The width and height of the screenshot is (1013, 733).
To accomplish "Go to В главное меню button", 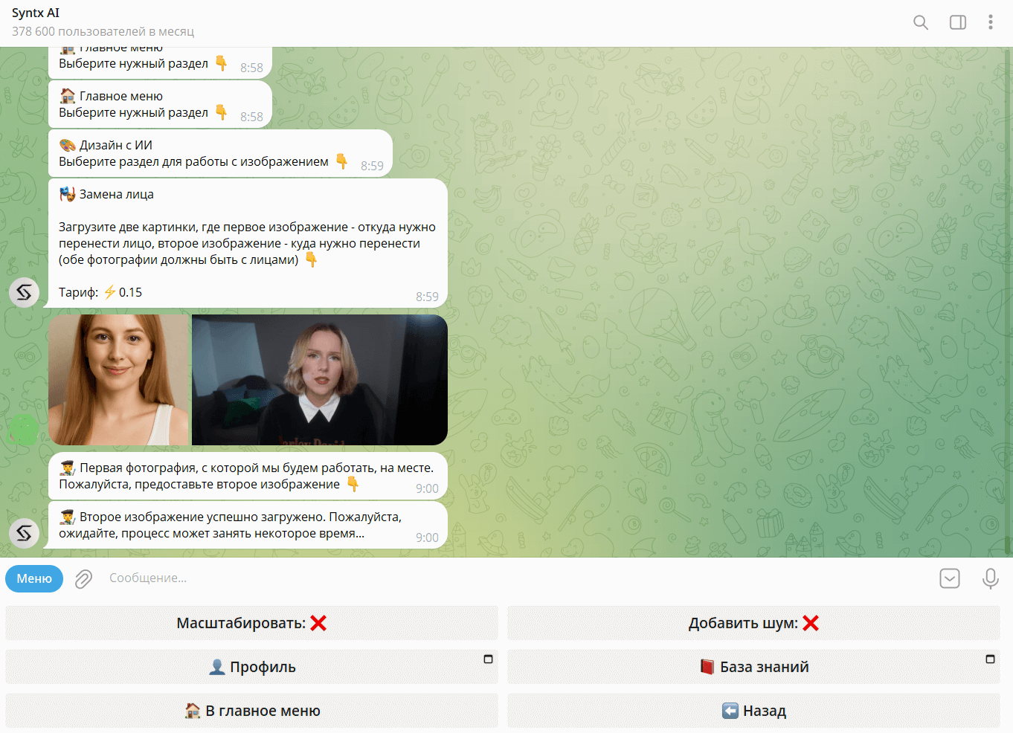I will (x=251, y=711).
